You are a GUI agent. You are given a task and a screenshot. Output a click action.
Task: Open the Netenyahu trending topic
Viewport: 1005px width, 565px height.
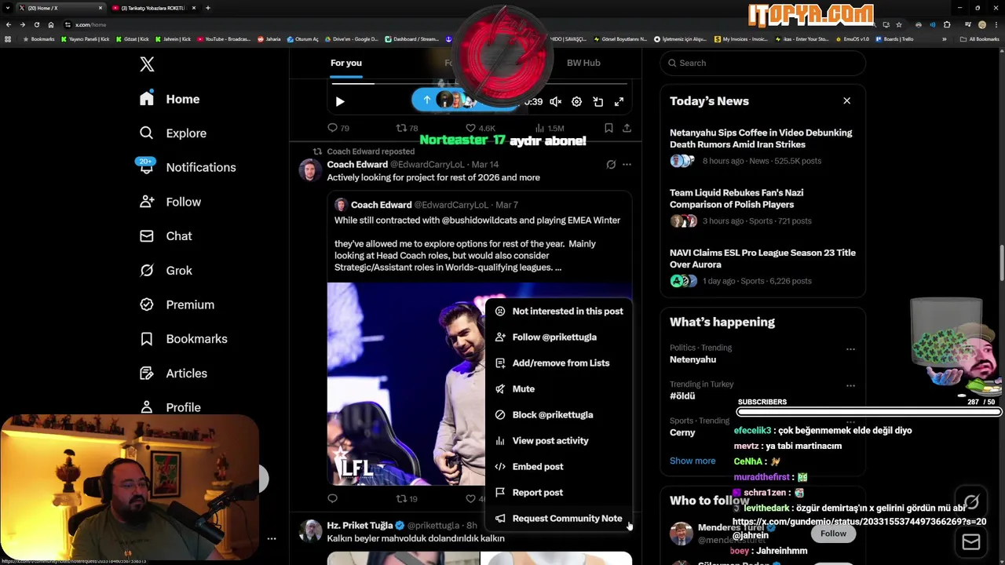coord(693,359)
